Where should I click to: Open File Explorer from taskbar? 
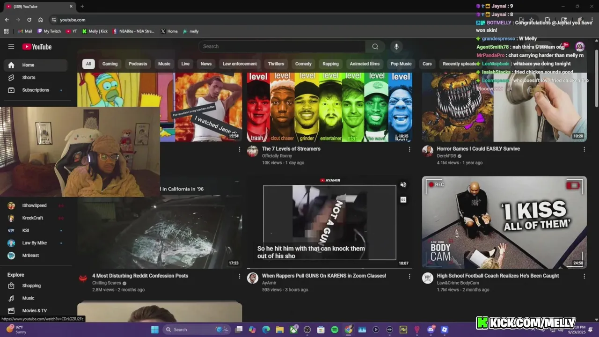[x=280, y=330]
